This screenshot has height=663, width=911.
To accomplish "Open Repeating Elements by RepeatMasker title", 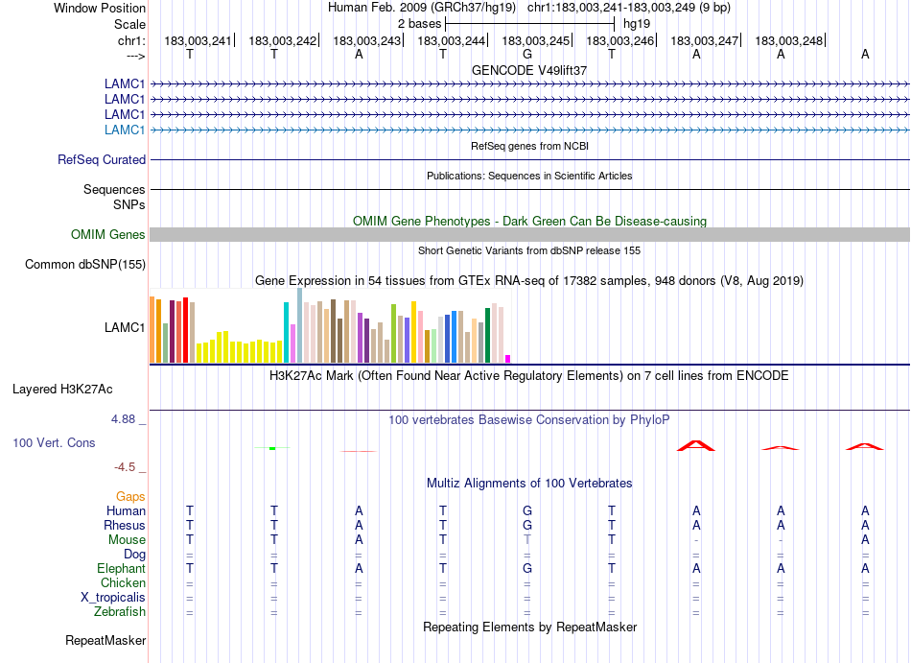I will (529, 627).
